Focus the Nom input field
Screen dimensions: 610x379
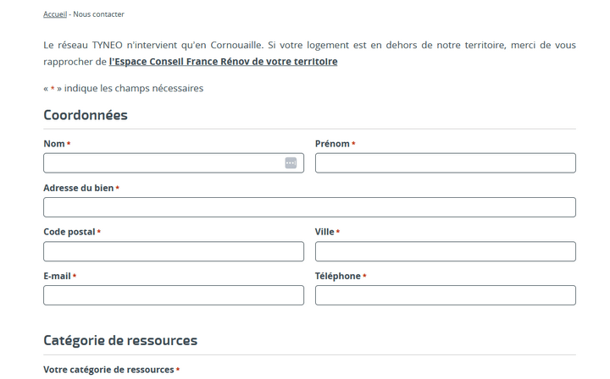point(174,163)
